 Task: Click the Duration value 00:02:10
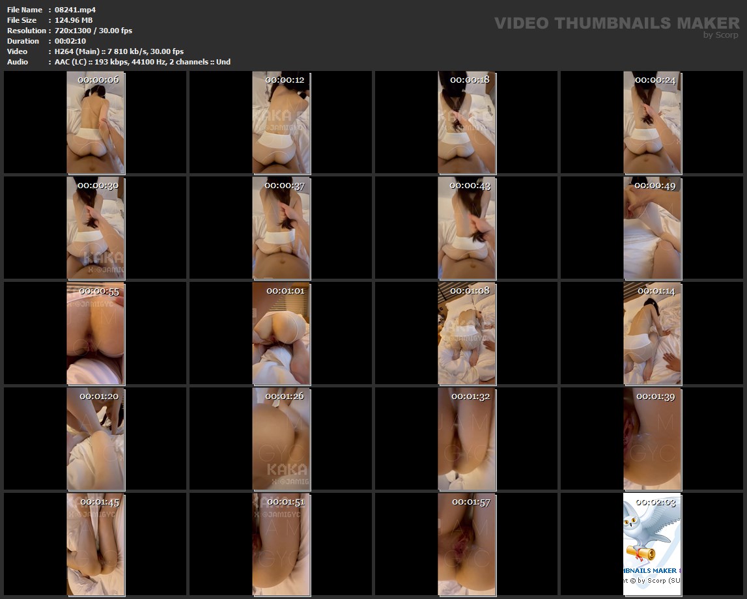point(70,41)
